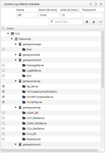Click the trash delete schedule icon
105x153 pixels.
pyautogui.click(x=93, y=22)
